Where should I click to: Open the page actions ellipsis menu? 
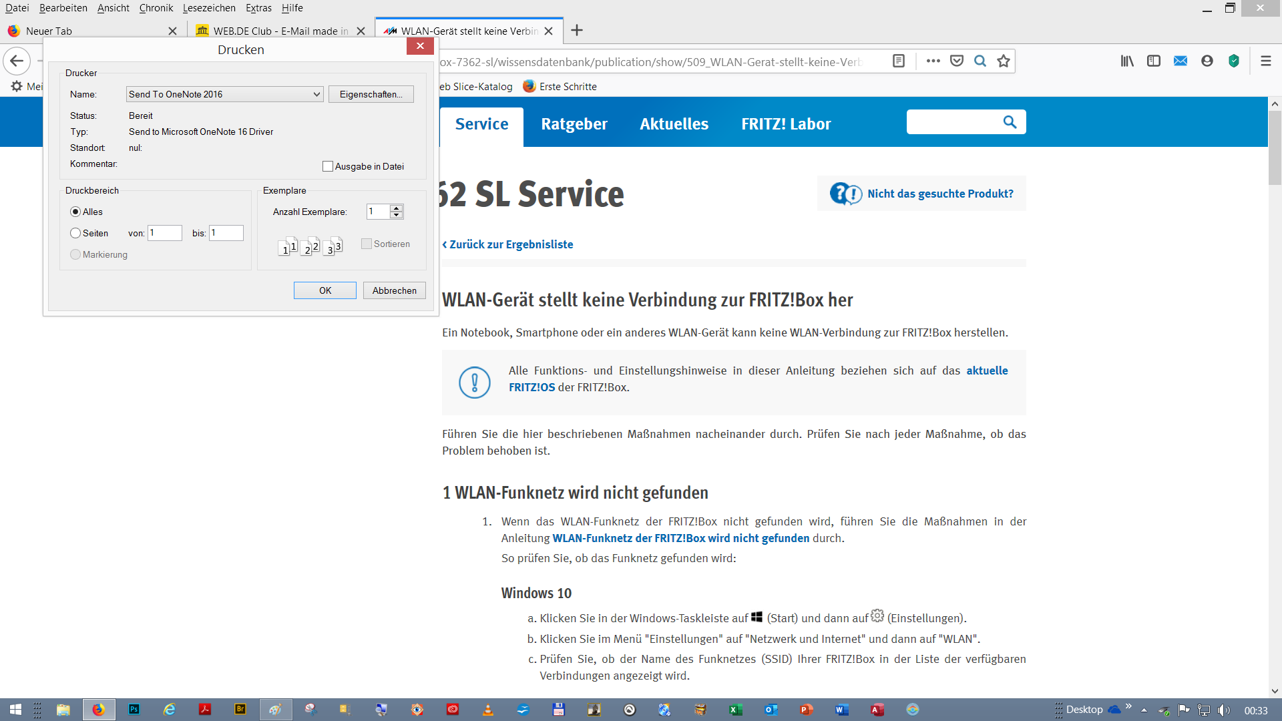tap(933, 61)
